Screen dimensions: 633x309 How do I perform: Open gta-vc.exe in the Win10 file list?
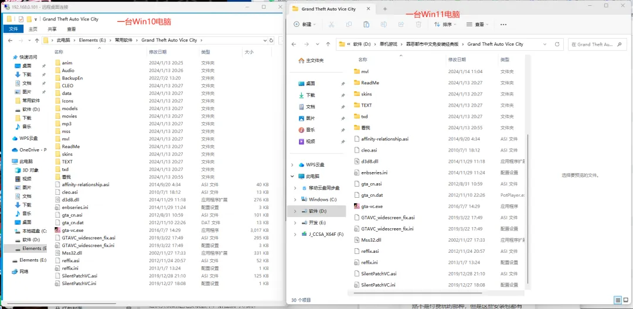click(x=72, y=230)
